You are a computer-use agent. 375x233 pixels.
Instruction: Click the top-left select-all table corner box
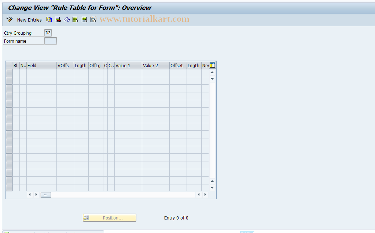pos(9,65)
